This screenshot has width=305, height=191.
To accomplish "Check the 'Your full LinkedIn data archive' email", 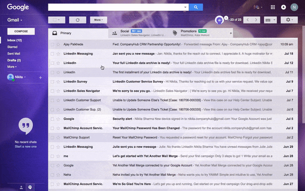I will tap(52, 63).
